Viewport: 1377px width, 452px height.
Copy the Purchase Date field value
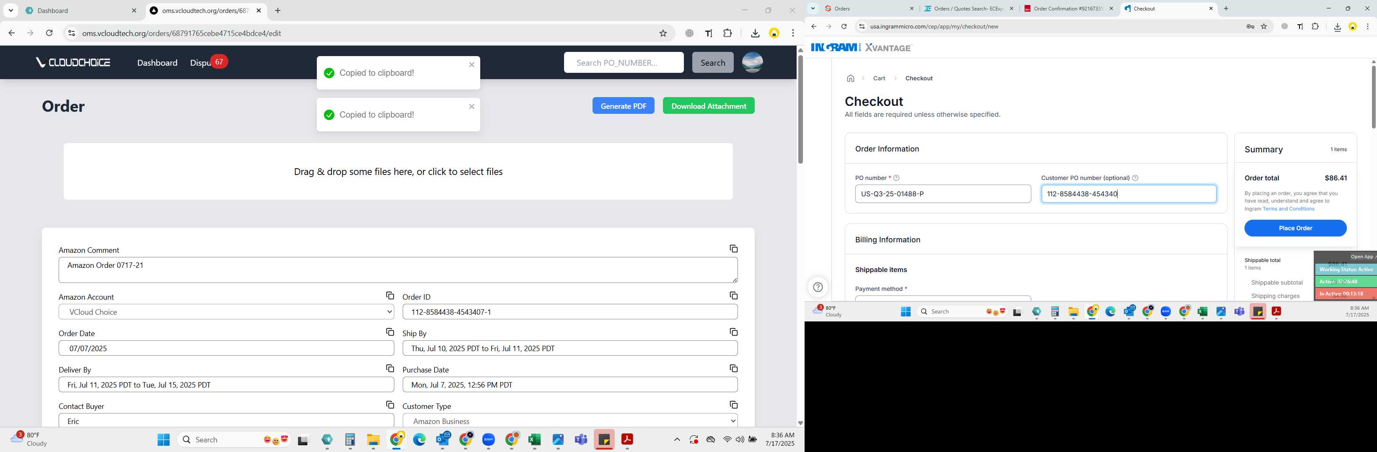tap(733, 368)
